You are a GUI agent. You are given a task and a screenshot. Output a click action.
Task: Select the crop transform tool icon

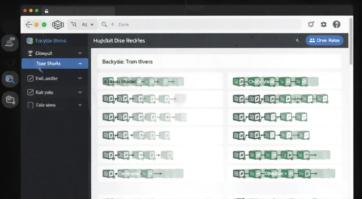[74, 24]
